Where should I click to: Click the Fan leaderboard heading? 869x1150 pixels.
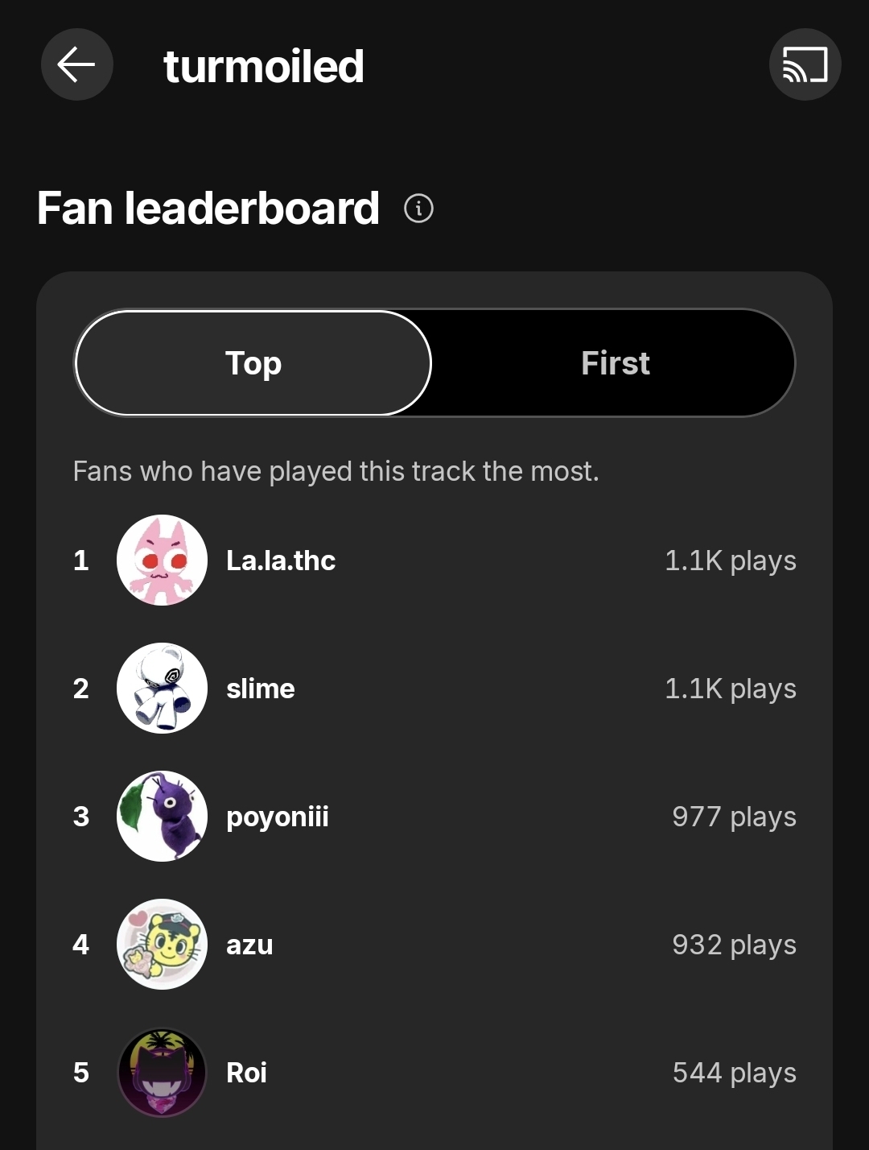[208, 209]
